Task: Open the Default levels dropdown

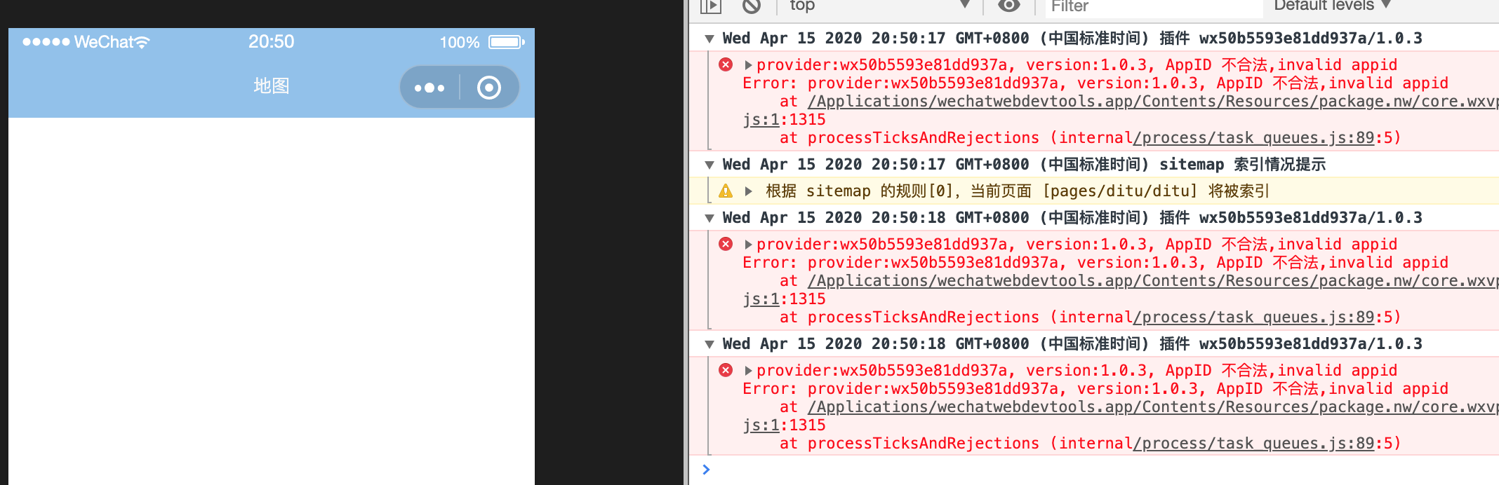Action: coord(1332,6)
